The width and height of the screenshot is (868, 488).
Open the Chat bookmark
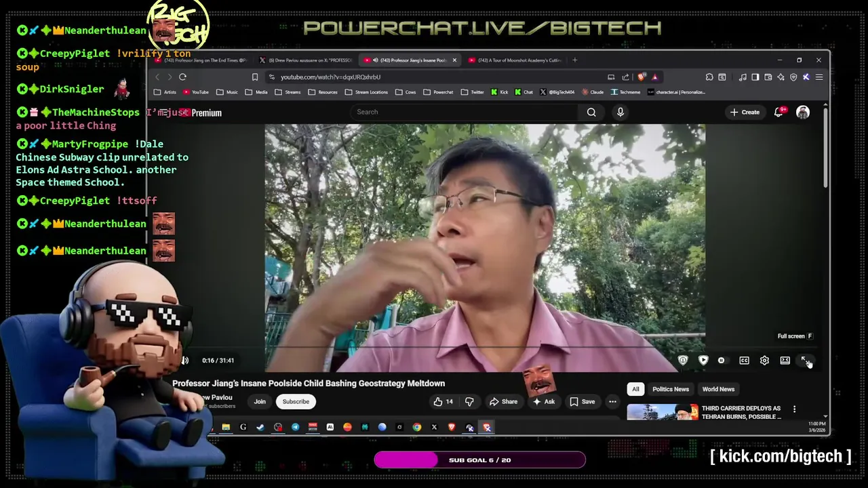(524, 92)
